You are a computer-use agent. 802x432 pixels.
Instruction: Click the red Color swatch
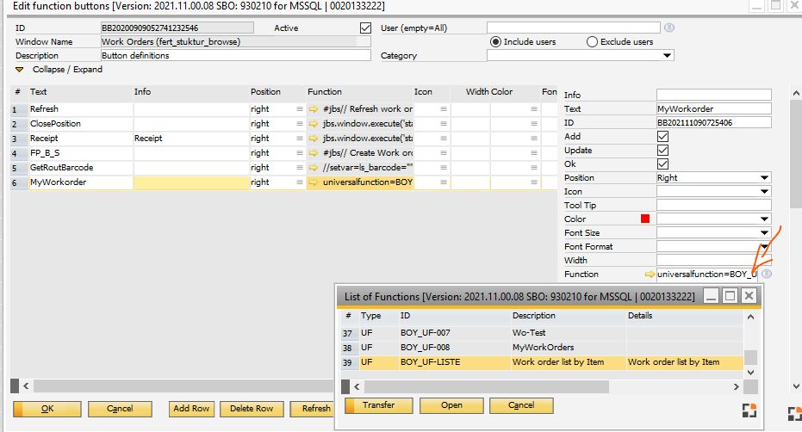(x=645, y=219)
